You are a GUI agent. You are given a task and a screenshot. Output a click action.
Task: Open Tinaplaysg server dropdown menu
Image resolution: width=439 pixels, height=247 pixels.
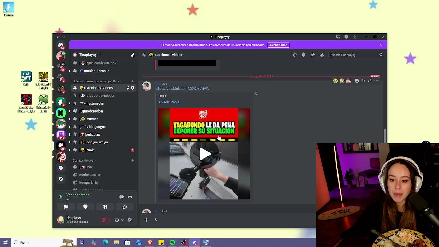(x=89, y=55)
